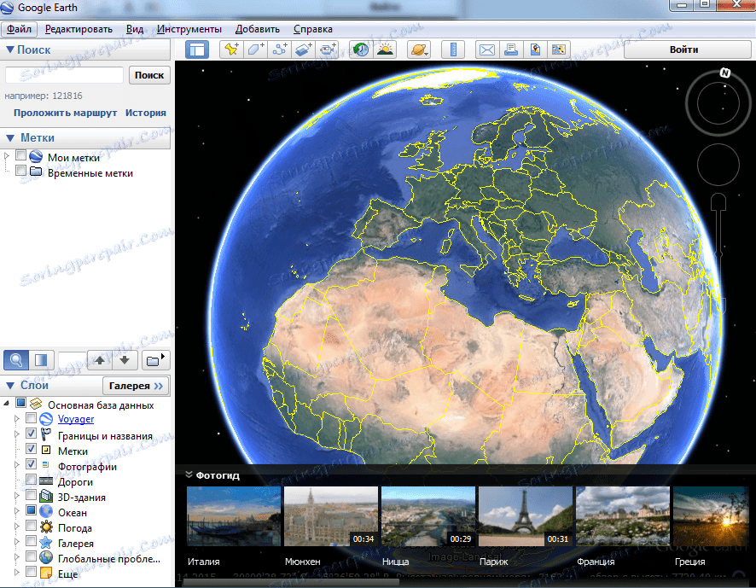Toggle the Мои метки checkbox
Viewport: 756px width, 588px height.
point(20,155)
